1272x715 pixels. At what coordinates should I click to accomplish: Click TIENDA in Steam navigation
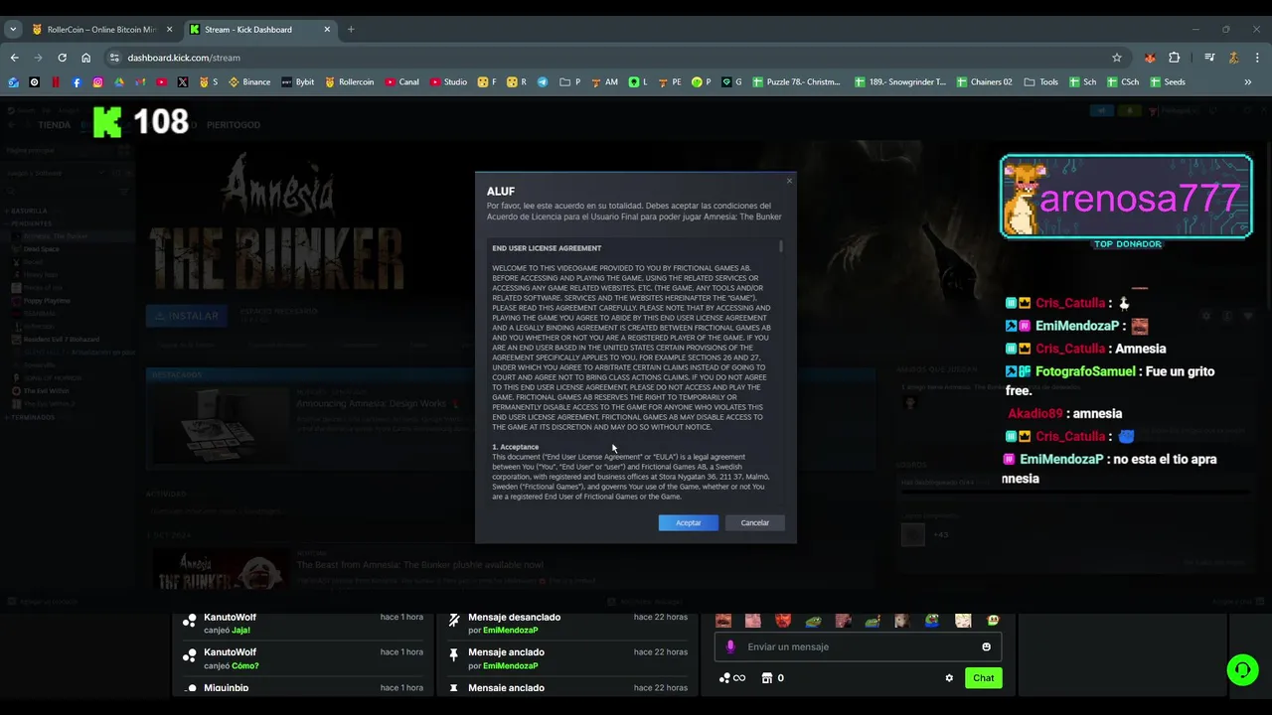pyautogui.click(x=54, y=125)
